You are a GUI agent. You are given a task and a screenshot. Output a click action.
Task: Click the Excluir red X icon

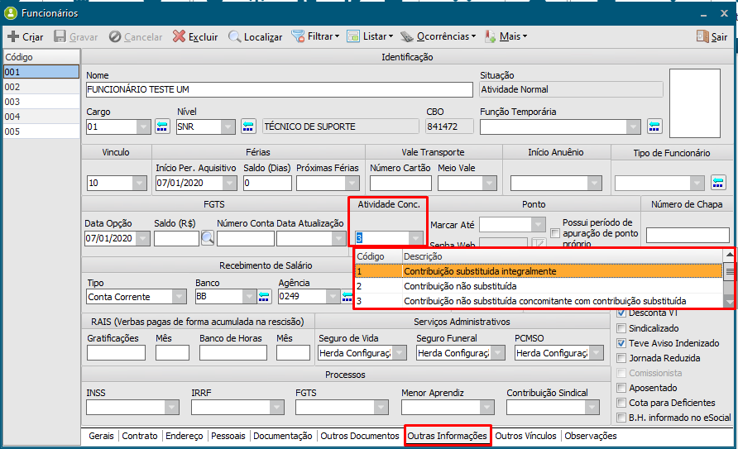179,36
